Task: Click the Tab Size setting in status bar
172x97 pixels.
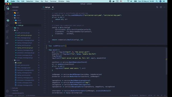Action: coord(143,95)
